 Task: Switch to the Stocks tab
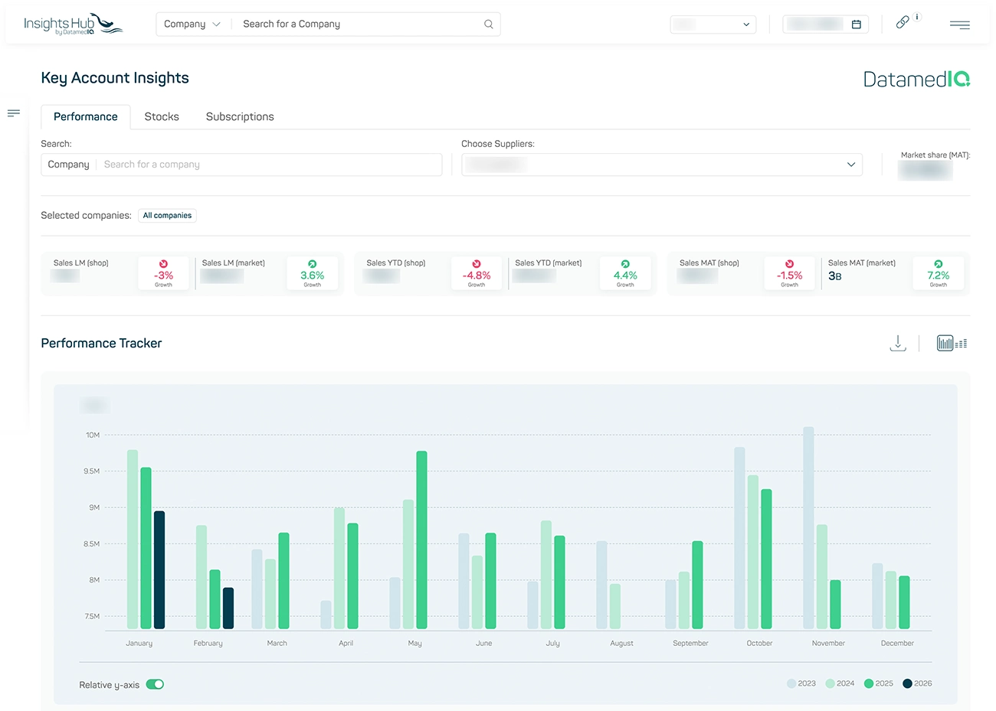click(x=162, y=116)
